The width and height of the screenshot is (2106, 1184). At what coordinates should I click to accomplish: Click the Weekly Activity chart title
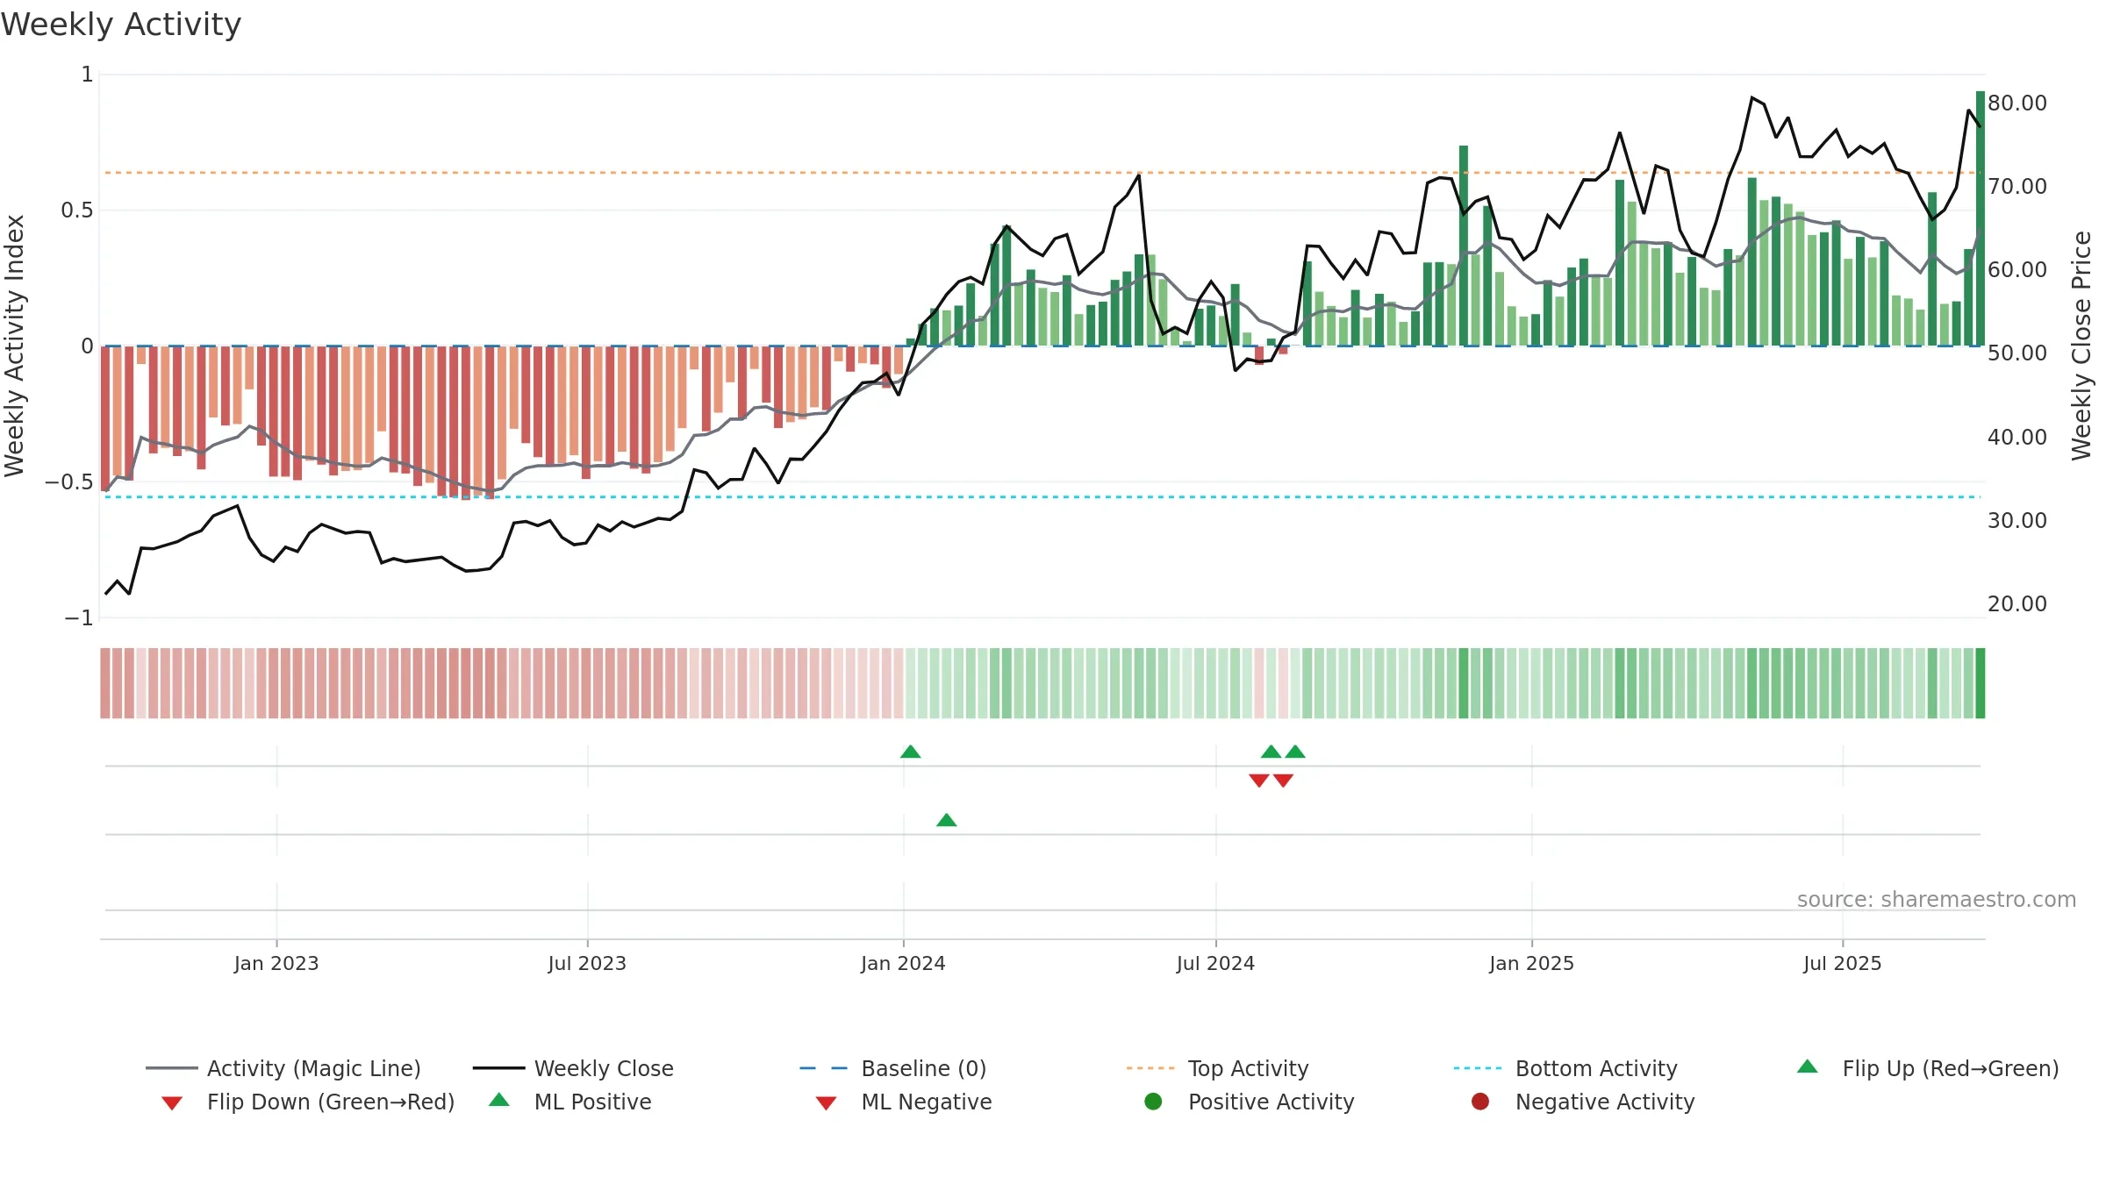[x=121, y=25]
